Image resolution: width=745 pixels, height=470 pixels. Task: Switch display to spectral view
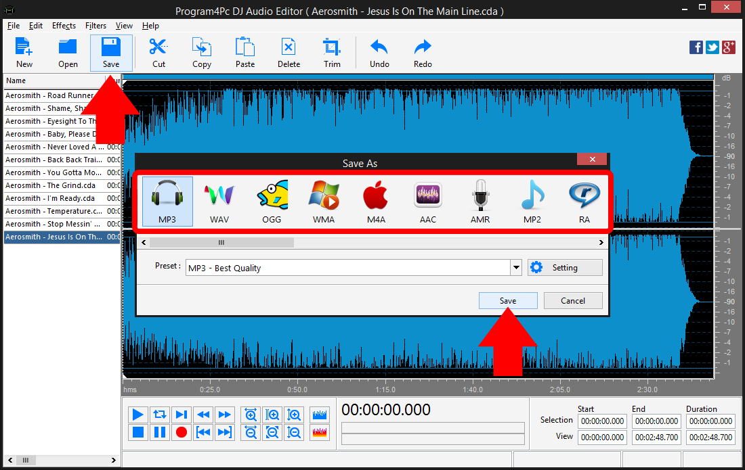319,432
